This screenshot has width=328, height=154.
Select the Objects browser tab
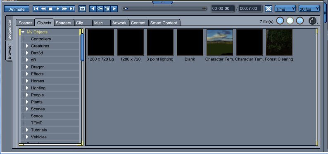click(x=44, y=23)
